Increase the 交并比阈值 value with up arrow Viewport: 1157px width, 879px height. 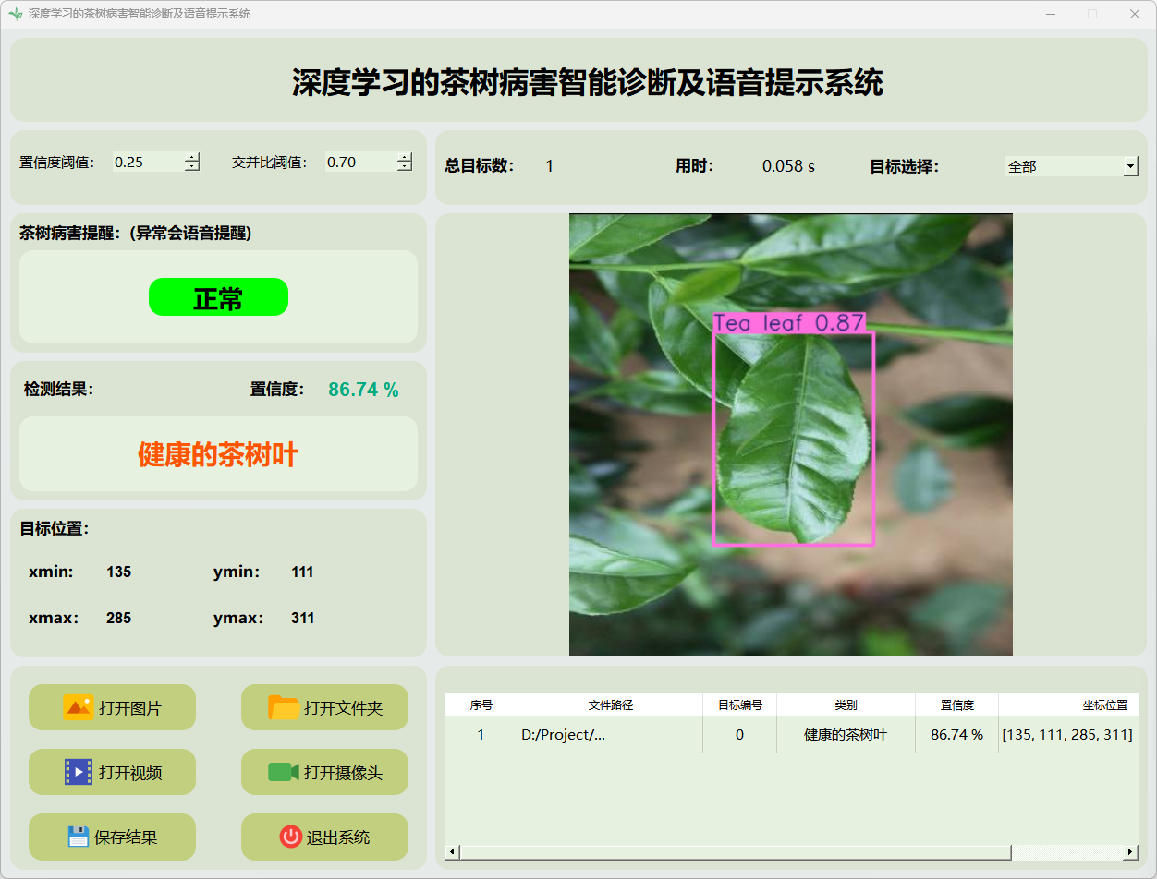(x=404, y=157)
